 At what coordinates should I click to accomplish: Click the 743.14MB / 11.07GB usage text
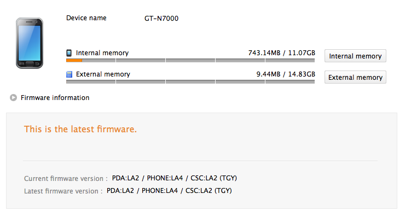click(x=281, y=53)
